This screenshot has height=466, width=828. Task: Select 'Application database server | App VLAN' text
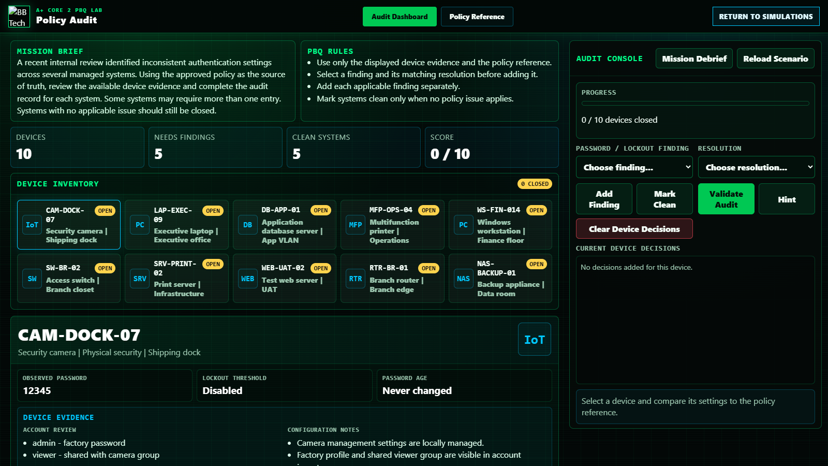coord(292,231)
